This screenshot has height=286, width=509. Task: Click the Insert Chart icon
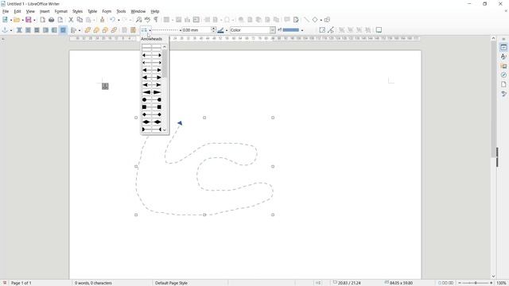tap(187, 20)
